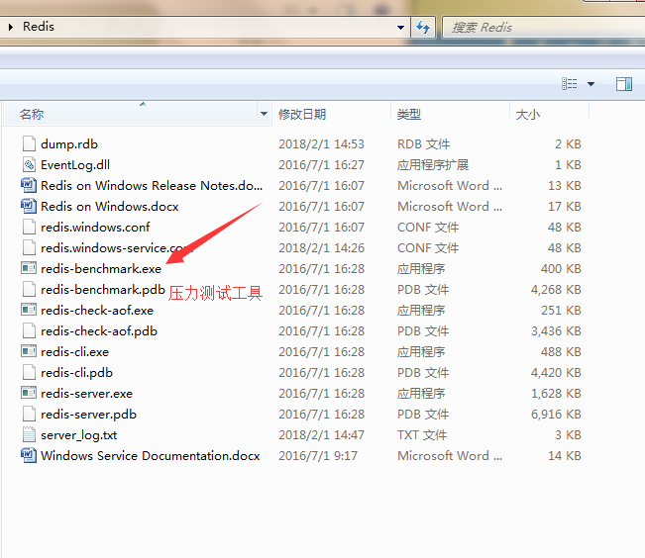The height and width of the screenshot is (558, 645).
Task: Select Windows Service Documentation.docx Word icon
Action: [29, 455]
